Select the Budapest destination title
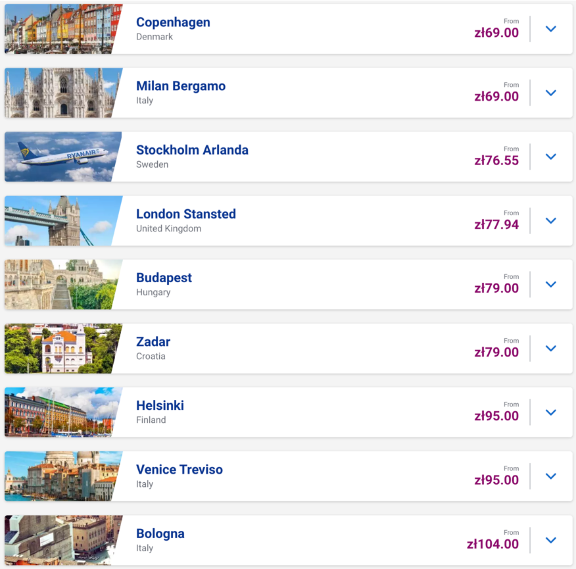The width and height of the screenshot is (576, 569). coord(164,278)
